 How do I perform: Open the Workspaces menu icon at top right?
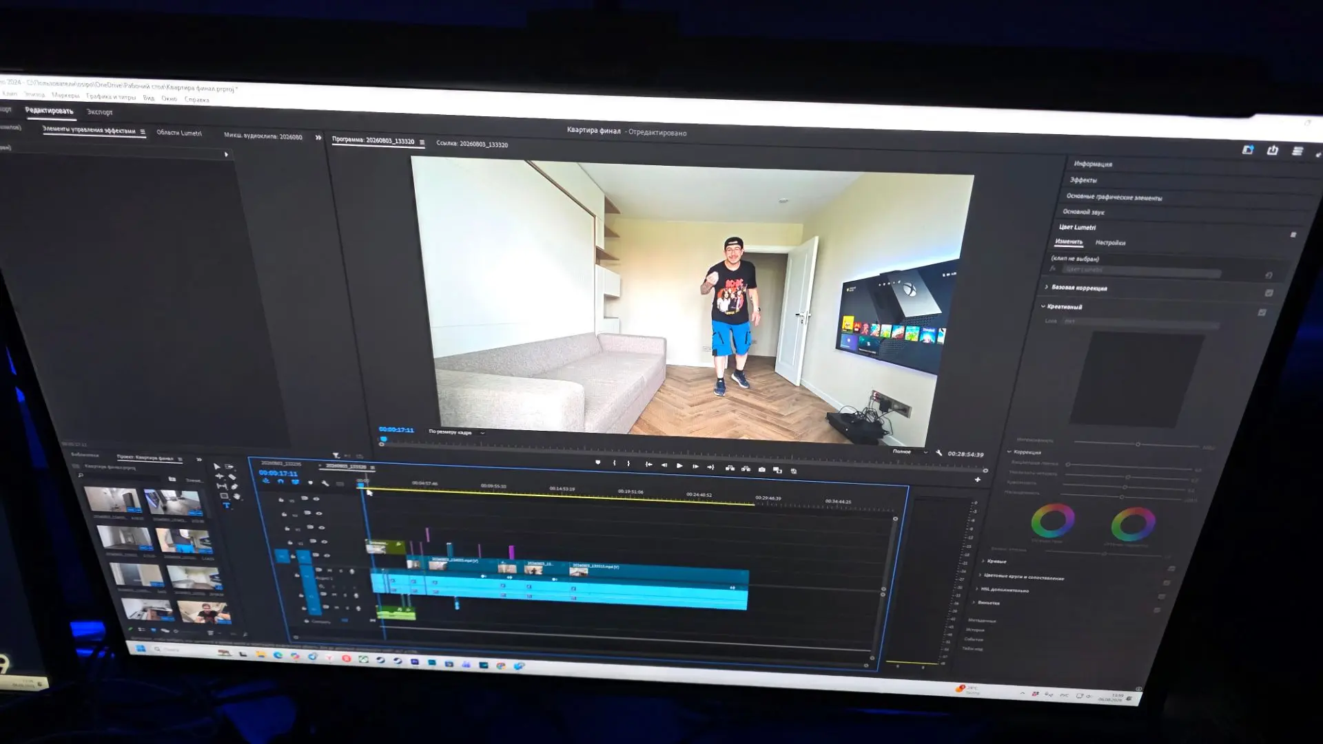[1297, 151]
